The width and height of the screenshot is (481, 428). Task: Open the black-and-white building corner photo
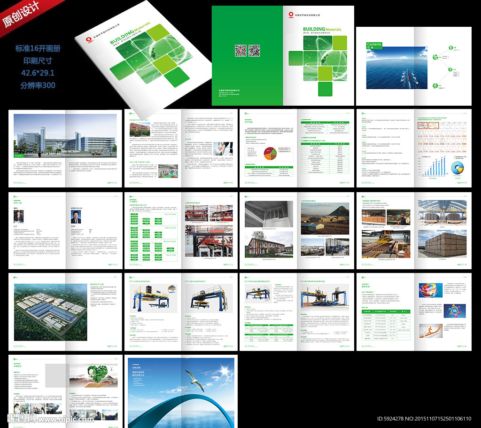268,214
